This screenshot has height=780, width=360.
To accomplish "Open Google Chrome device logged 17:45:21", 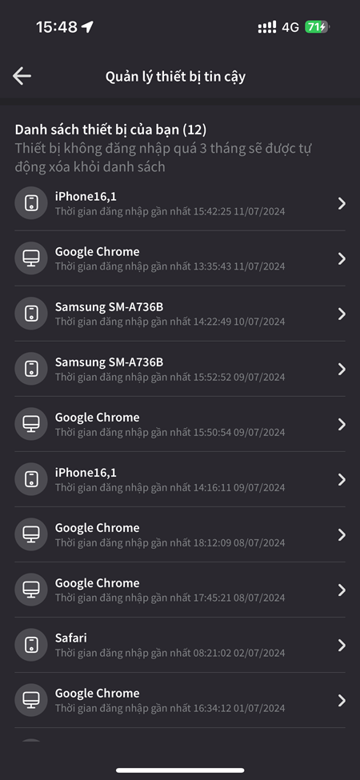I will [180, 590].
